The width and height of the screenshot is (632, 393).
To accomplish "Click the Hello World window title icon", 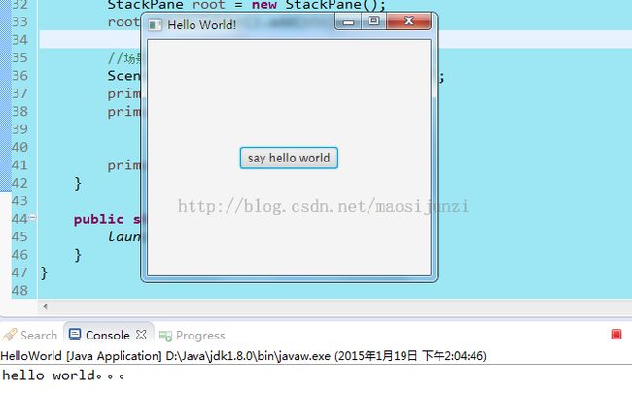I will point(156,24).
